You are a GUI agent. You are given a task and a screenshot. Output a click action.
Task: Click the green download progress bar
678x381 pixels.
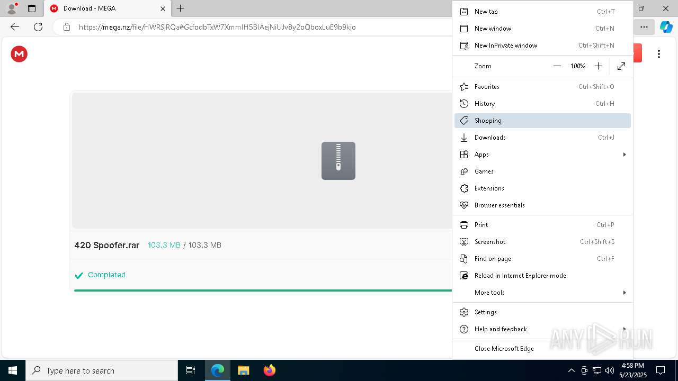point(263,290)
